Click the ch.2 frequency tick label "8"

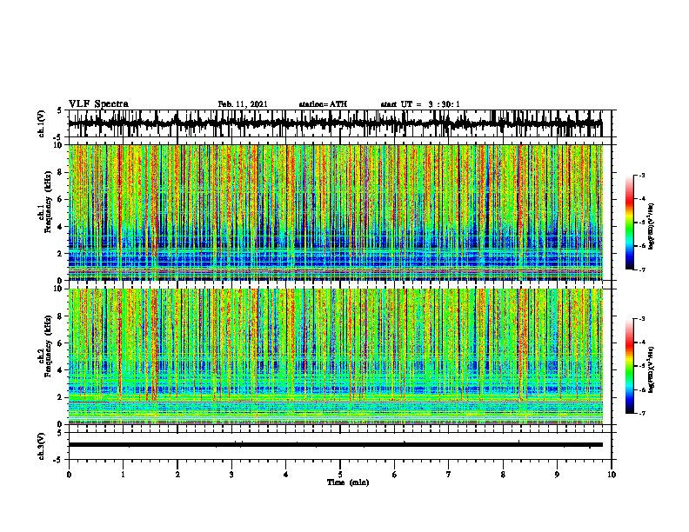pyautogui.click(x=61, y=316)
